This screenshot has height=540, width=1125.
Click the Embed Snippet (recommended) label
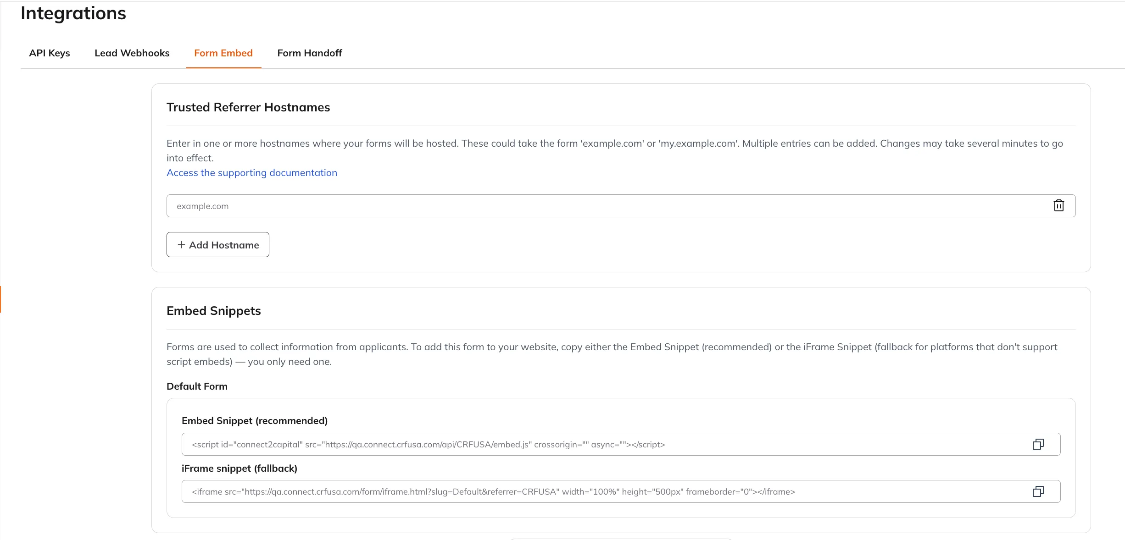coord(255,421)
